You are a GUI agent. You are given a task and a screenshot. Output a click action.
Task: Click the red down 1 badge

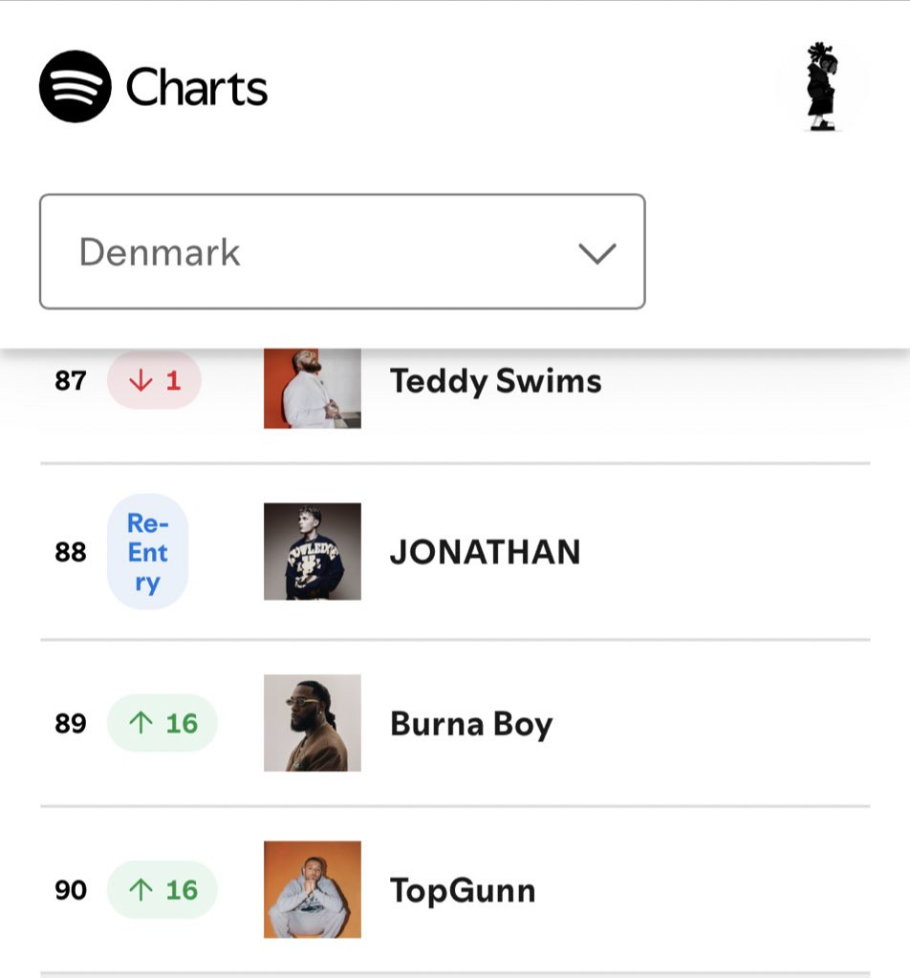point(154,380)
